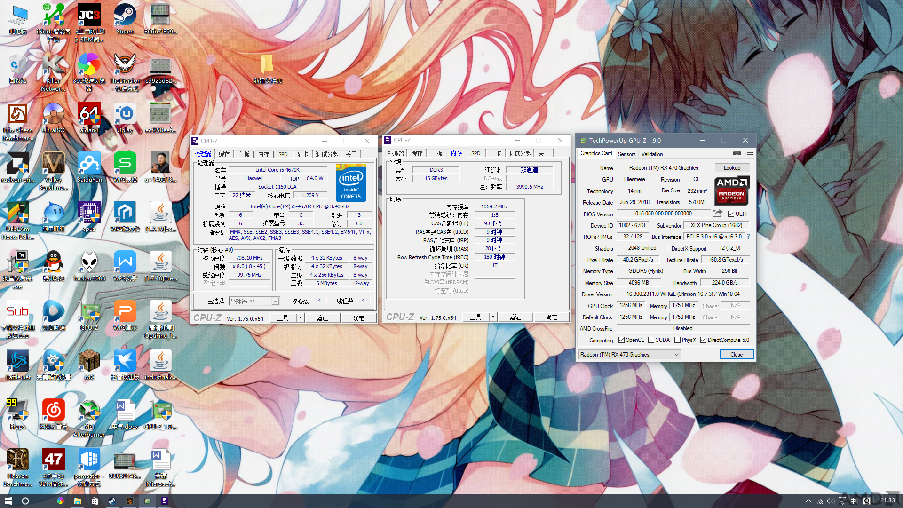Click the BIOS version export share icon

coord(717,214)
